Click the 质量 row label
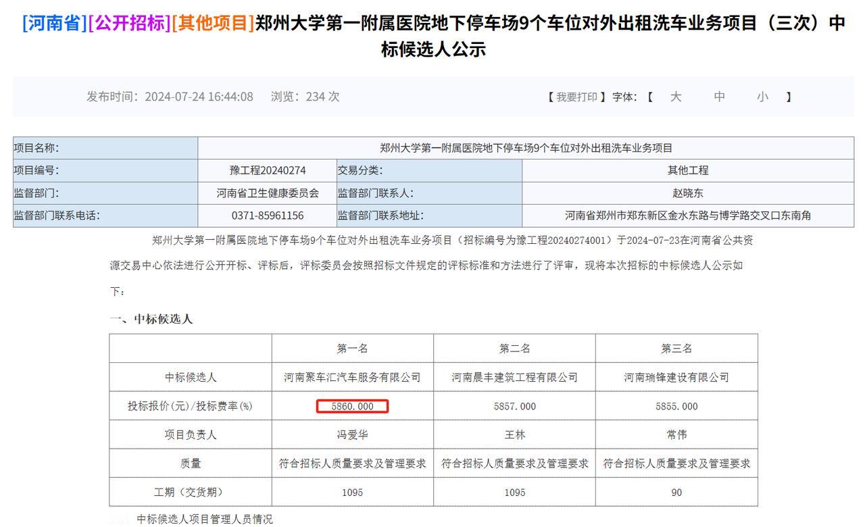The width and height of the screenshot is (865, 527). (x=191, y=464)
